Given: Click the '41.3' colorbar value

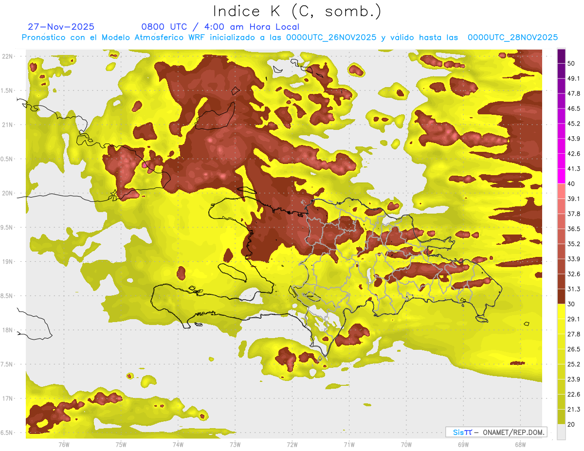Looking at the screenshot, I should (x=574, y=169).
